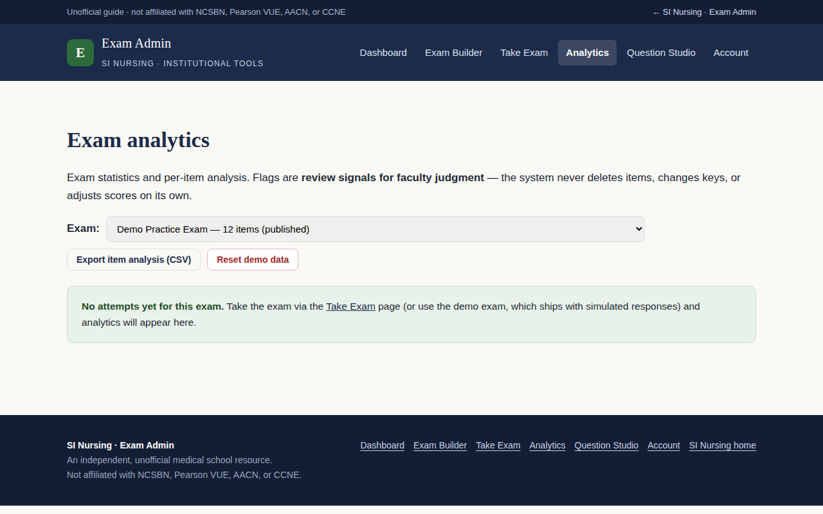The width and height of the screenshot is (823, 514).
Task: Open SI Nursing home footer link
Action: click(723, 445)
